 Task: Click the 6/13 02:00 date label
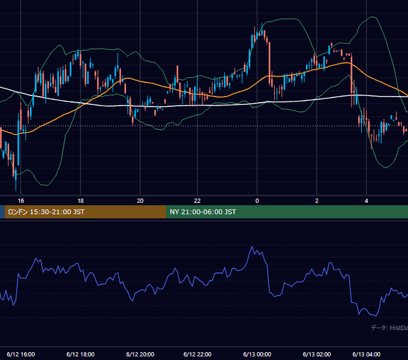317,354
